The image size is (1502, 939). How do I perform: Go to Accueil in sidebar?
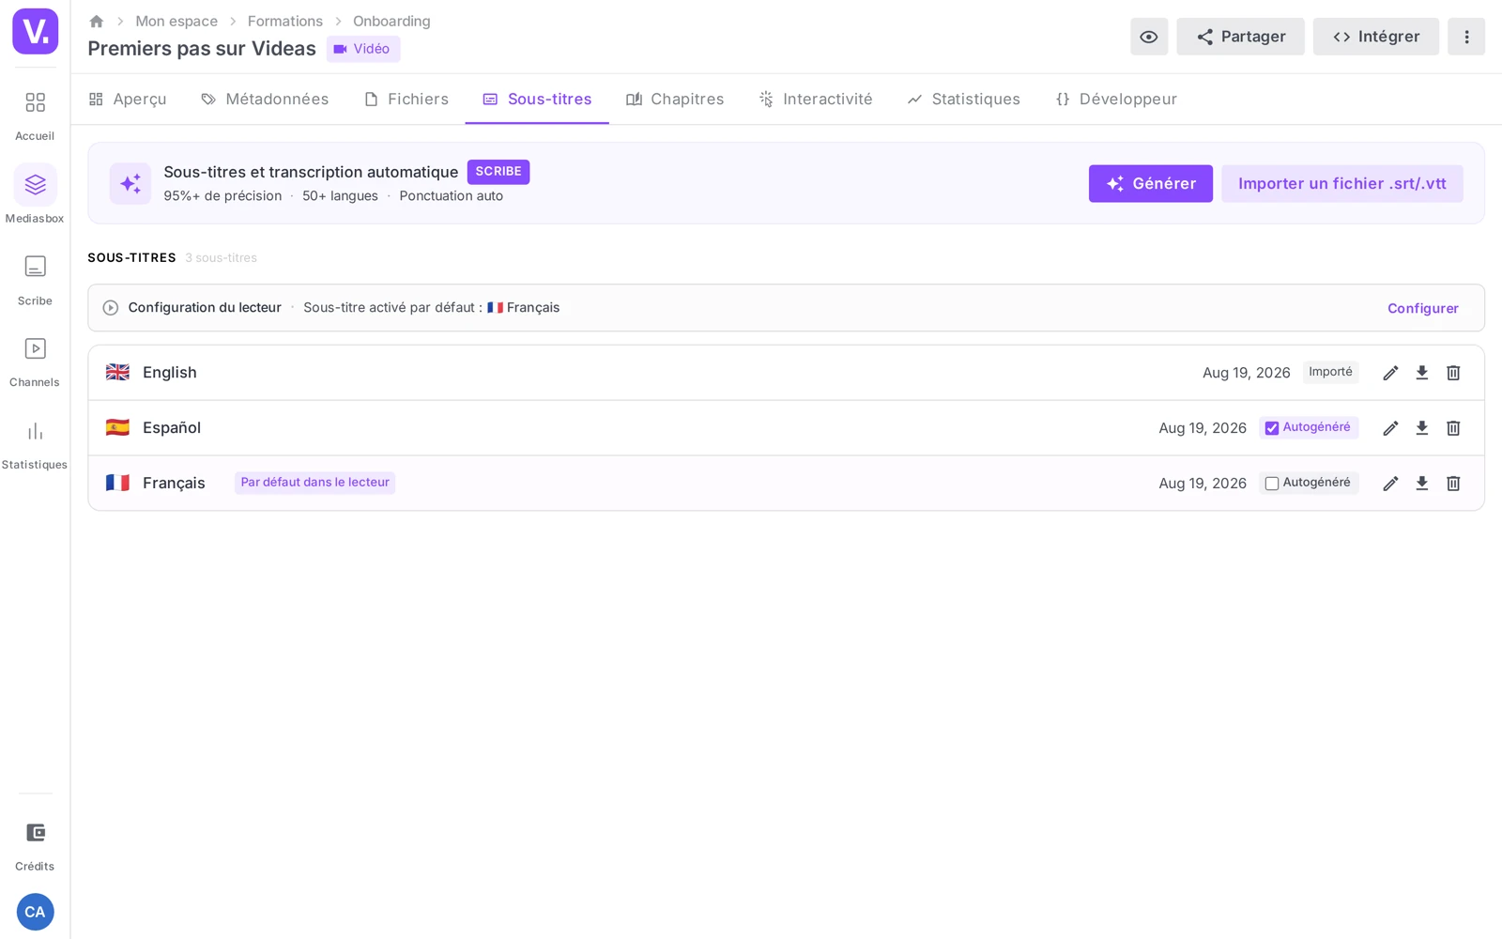click(x=35, y=115)
